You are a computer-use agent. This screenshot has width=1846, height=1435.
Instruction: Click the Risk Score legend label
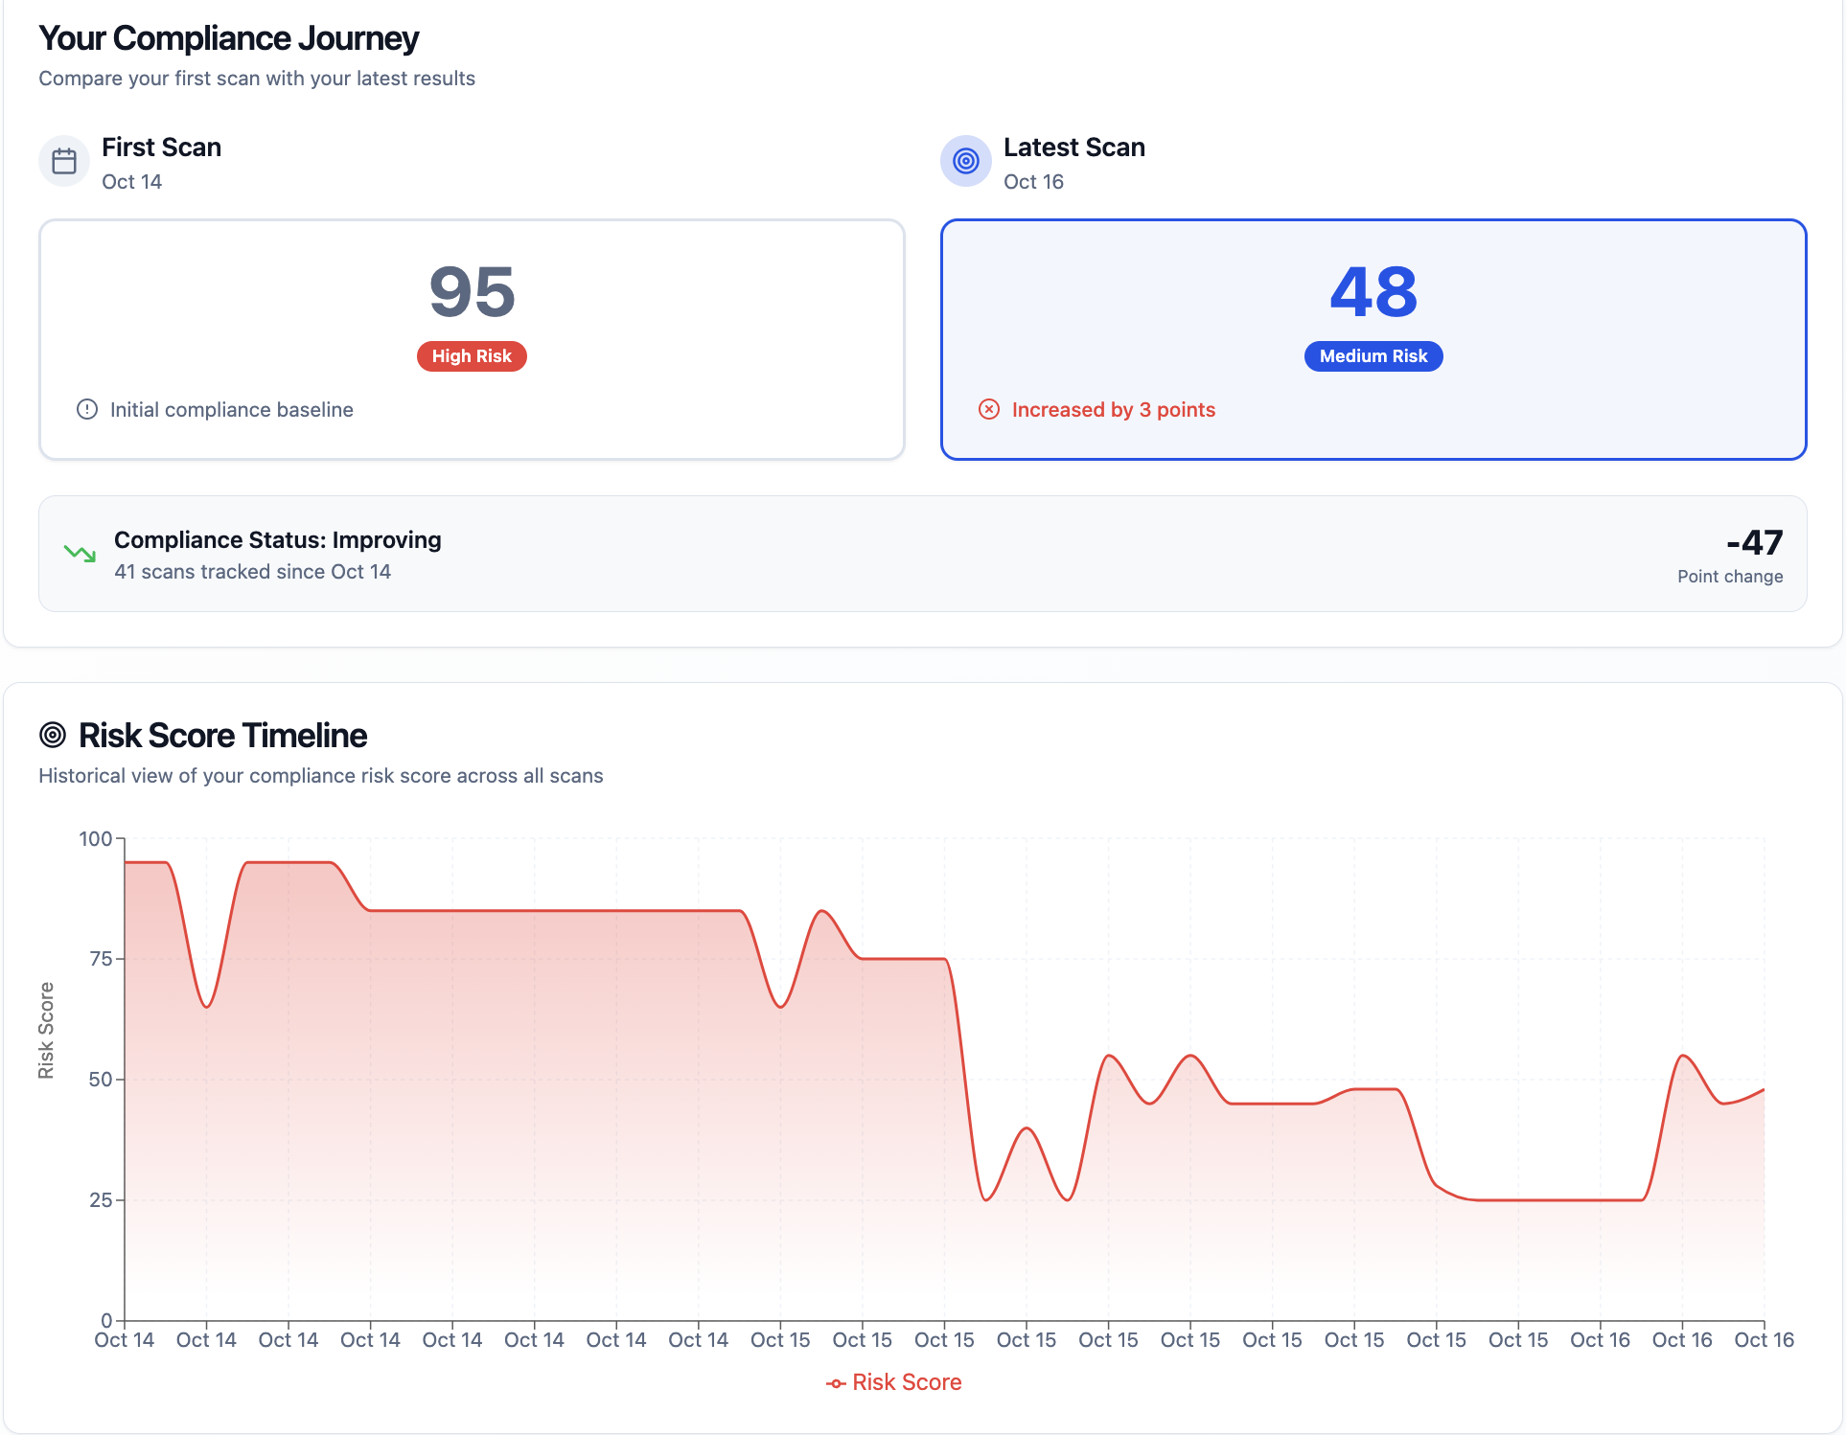[907, 1382]
